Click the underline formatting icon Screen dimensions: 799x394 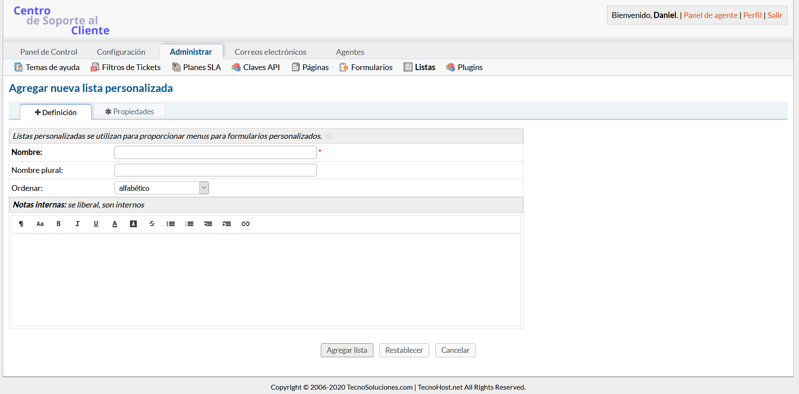pyautogui.click(x=96, y=224)
